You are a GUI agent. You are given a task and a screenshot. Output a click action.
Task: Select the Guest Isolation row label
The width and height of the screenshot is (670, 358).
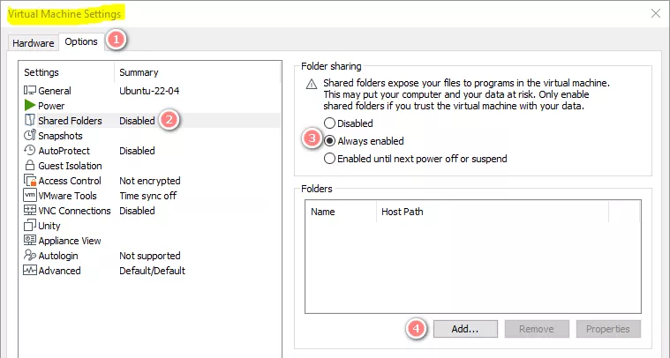coord(70,166)
